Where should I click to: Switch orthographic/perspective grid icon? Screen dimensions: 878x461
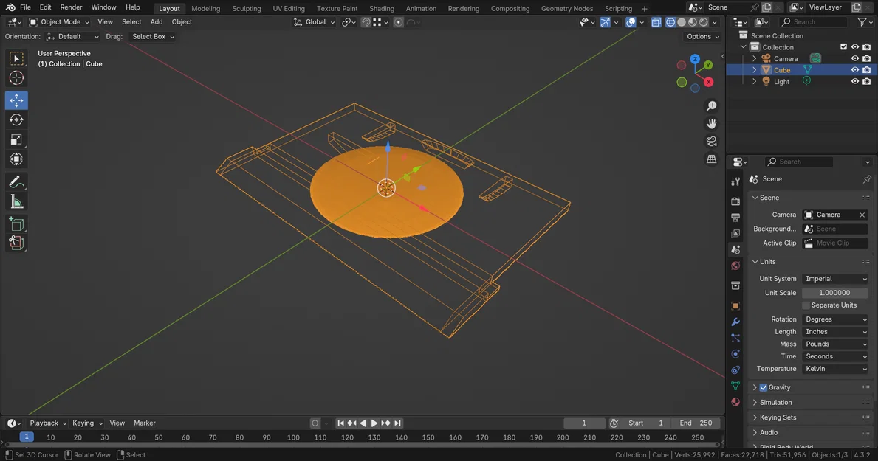point(712,159)
